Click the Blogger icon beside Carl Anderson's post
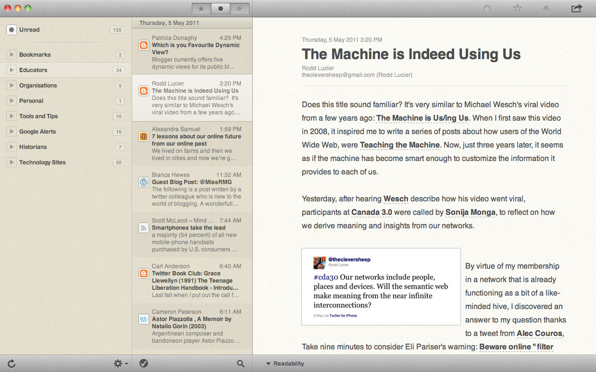The height and width of the screenshot is (372, 596). coord(143,273)
